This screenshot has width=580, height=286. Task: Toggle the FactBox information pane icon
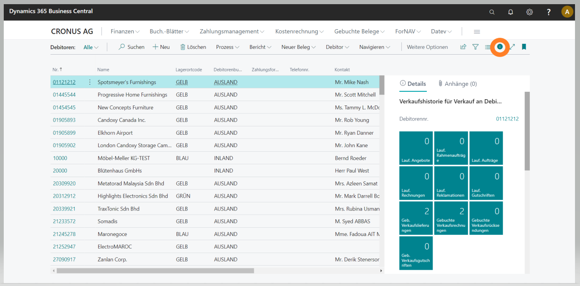[x=500, y=47]
